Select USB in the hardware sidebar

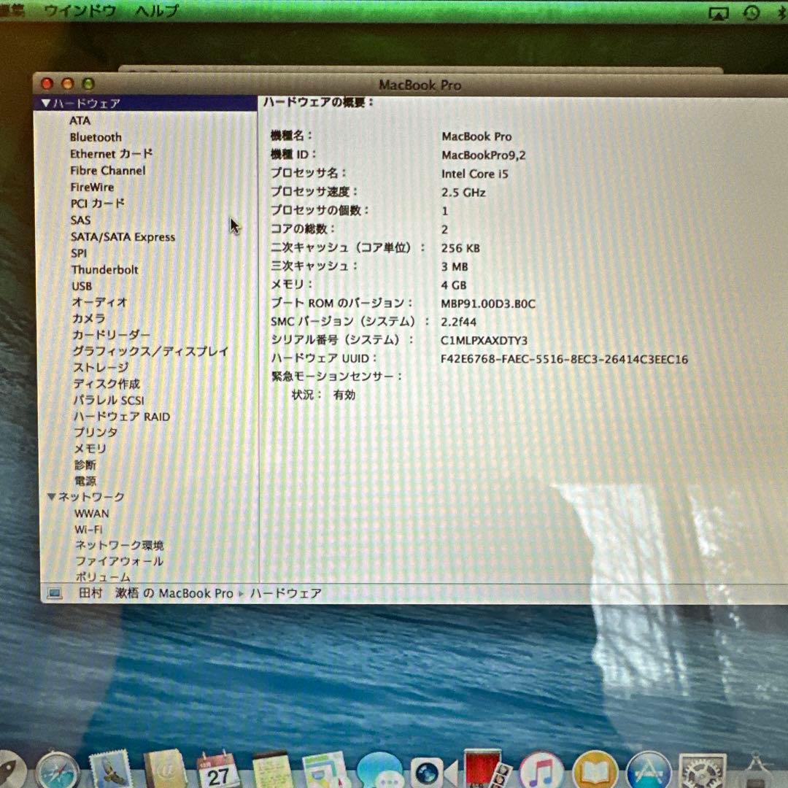pos(81,286)
